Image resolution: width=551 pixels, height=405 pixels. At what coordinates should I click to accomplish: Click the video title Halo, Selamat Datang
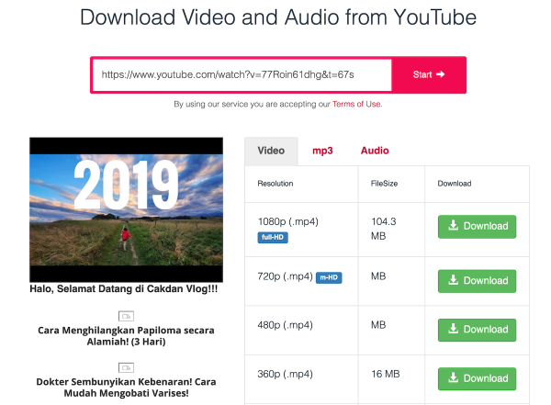(x=124, y=289)
